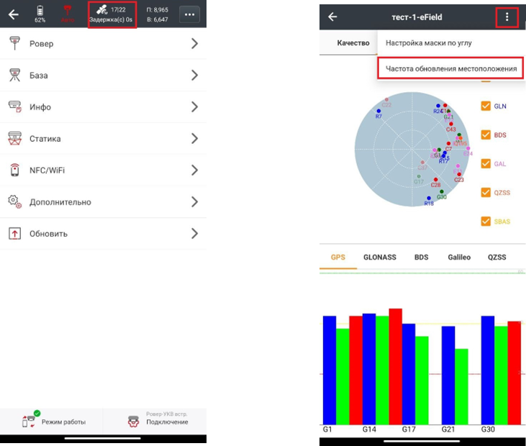Tap the G1 label under the chart
Viewport: 526px width, 446px height.
point(327,429)
